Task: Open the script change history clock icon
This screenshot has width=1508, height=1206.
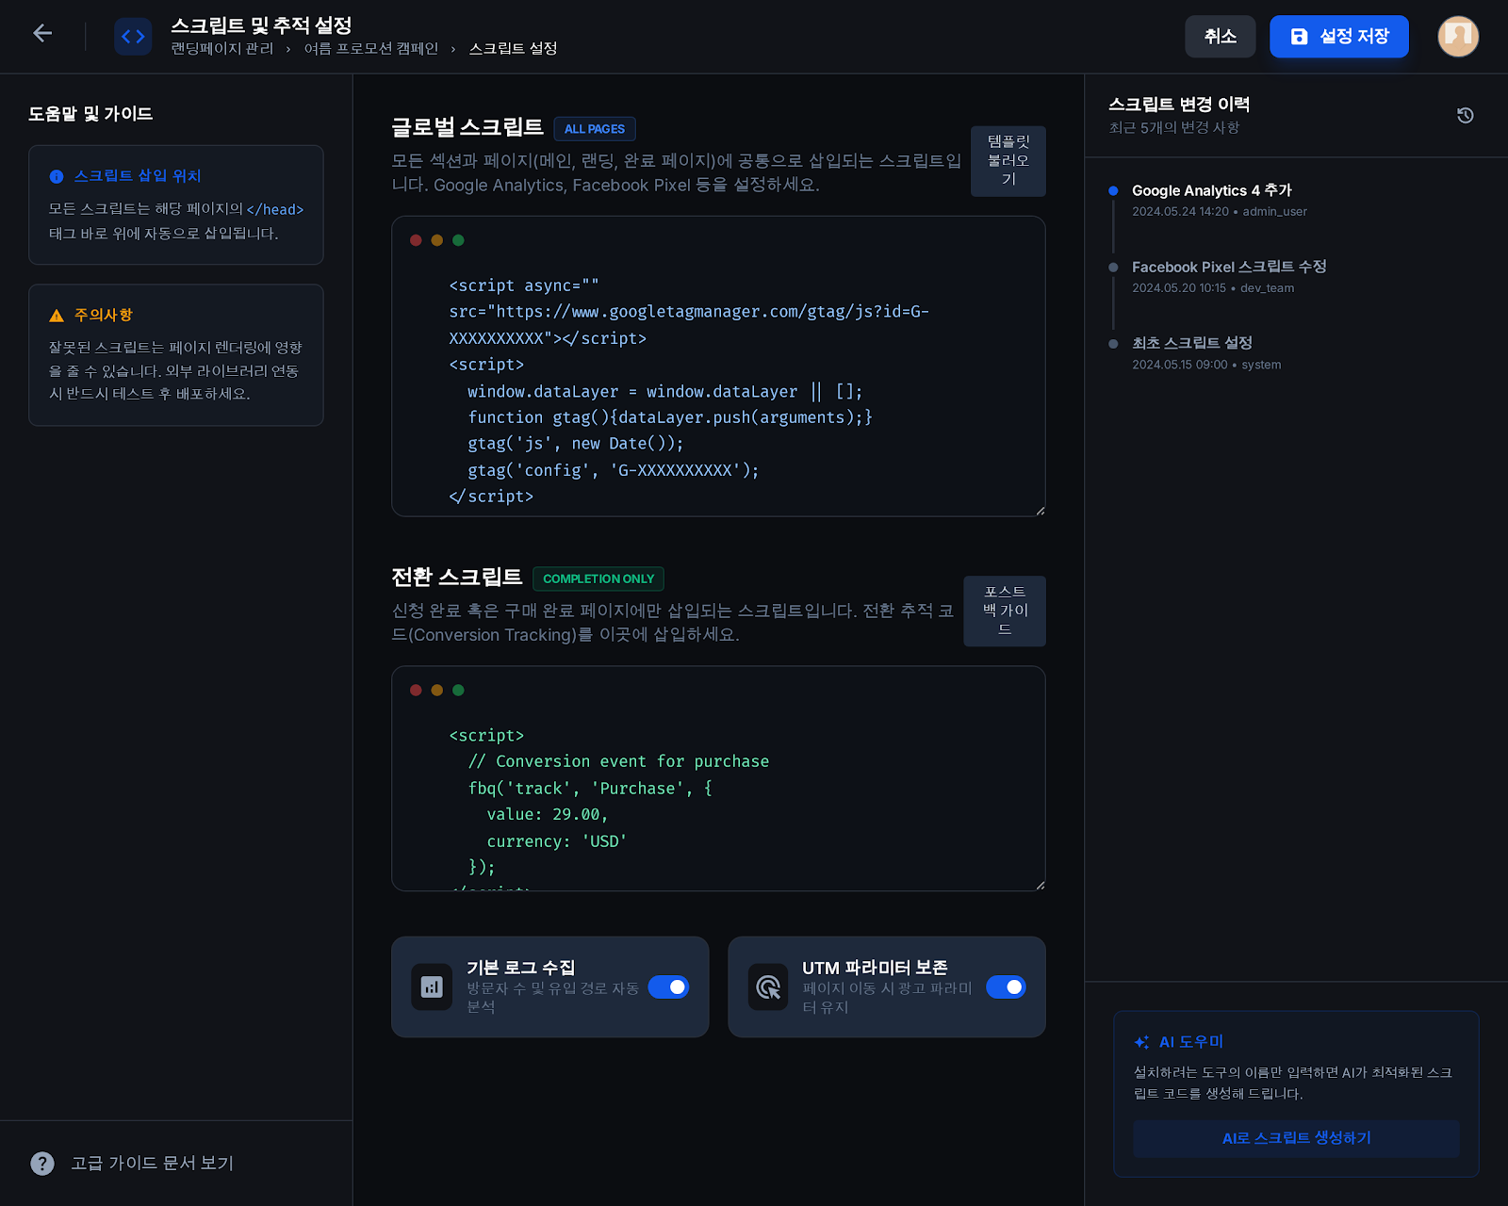Action: coord(1465,115)
